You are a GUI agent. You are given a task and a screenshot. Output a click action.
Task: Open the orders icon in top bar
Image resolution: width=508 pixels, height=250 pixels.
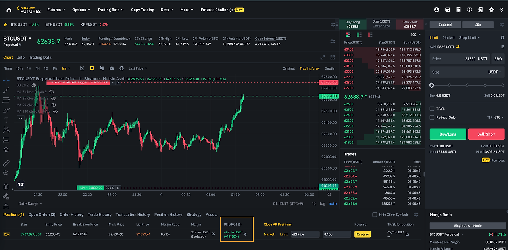pos(458,10)
